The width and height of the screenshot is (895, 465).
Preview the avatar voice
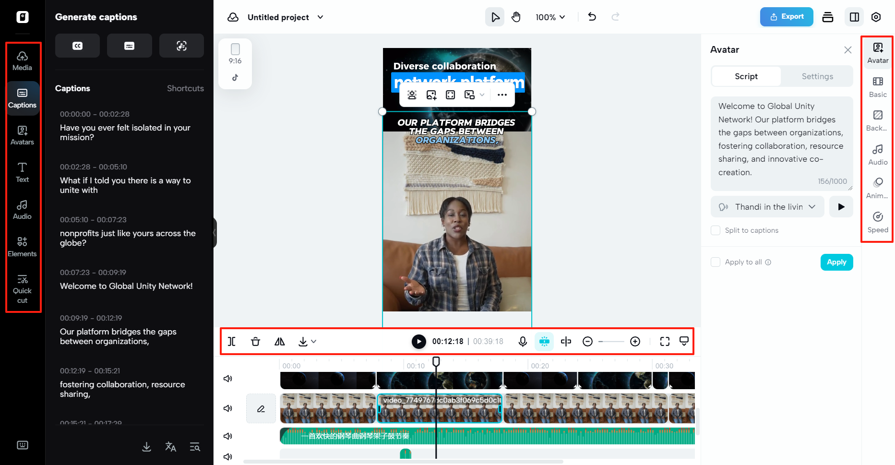point(841,207)
